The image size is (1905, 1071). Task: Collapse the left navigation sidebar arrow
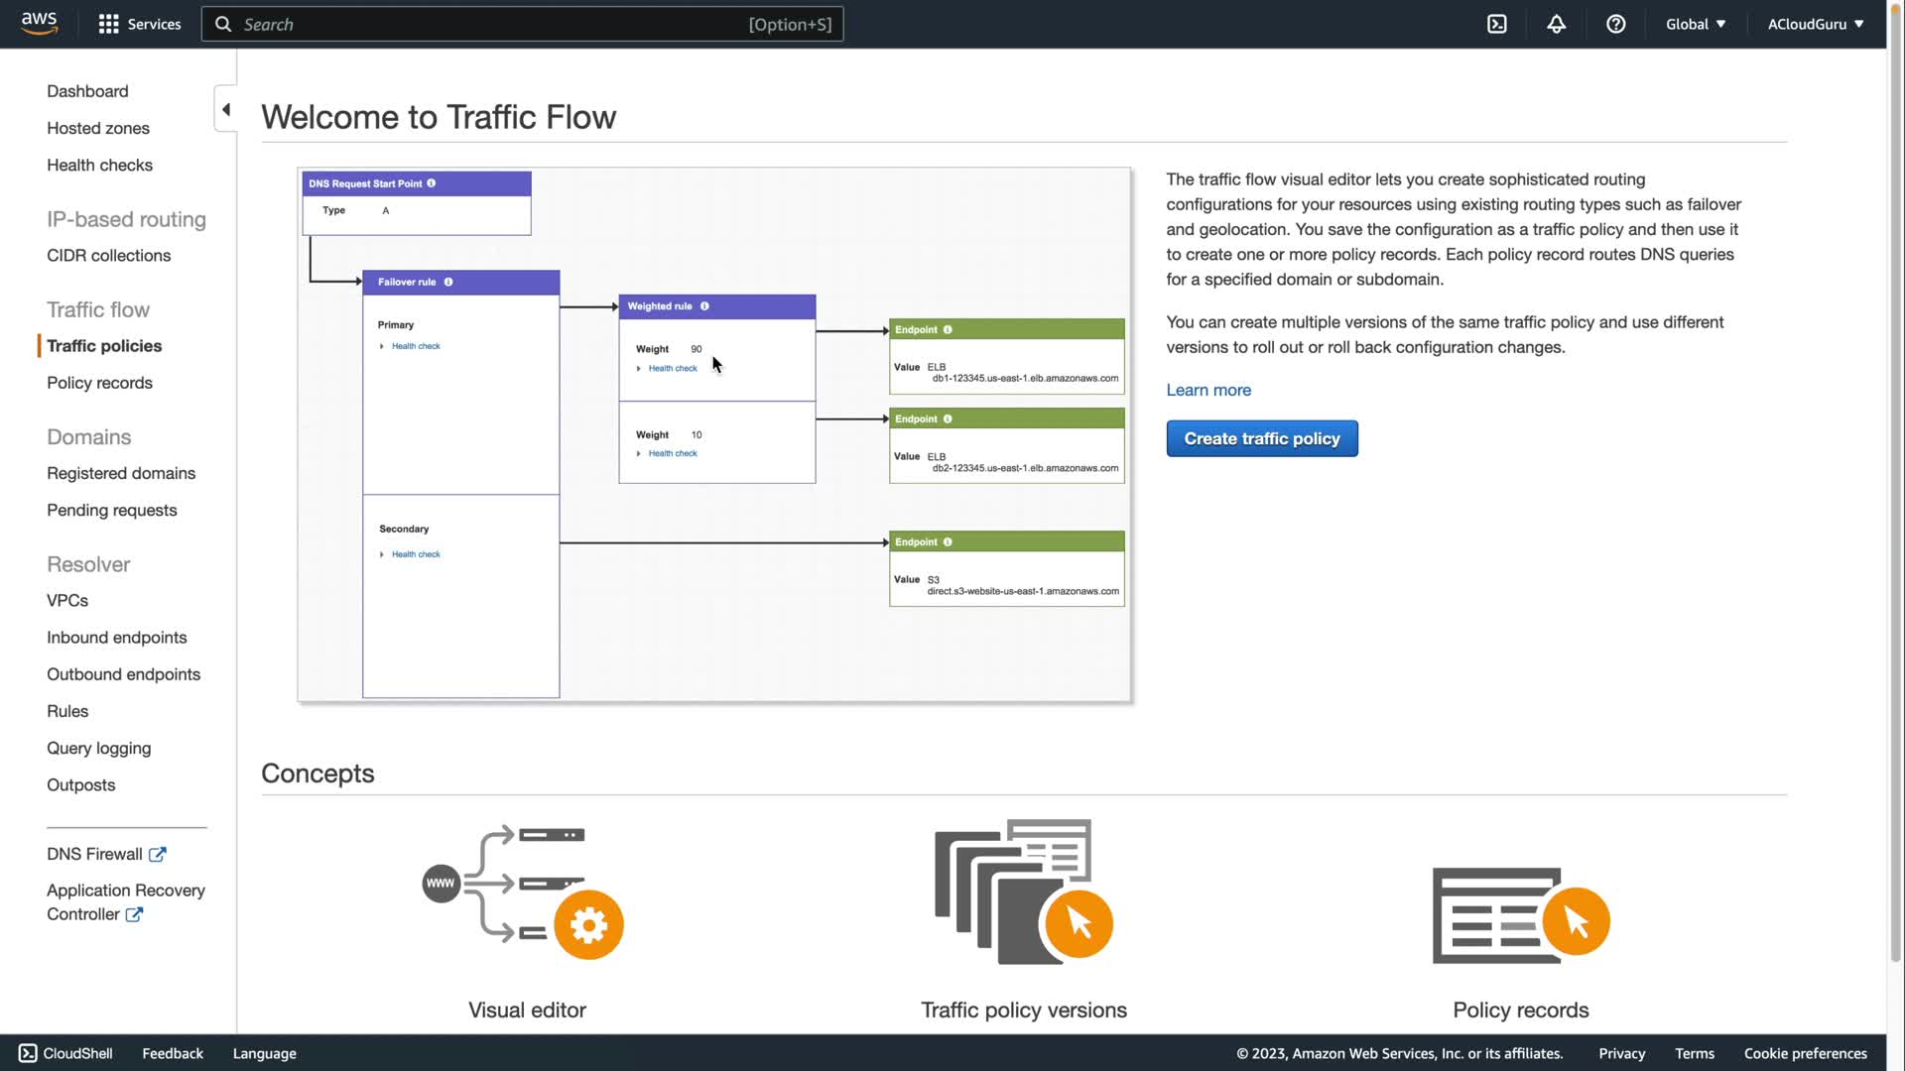tap(226, 109)
